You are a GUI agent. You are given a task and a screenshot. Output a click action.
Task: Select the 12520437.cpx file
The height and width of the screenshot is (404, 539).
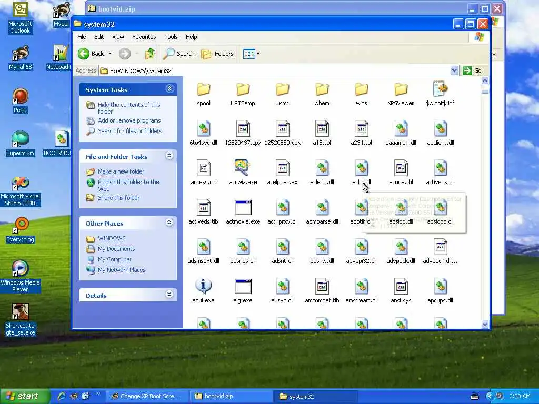click(243, 134)
